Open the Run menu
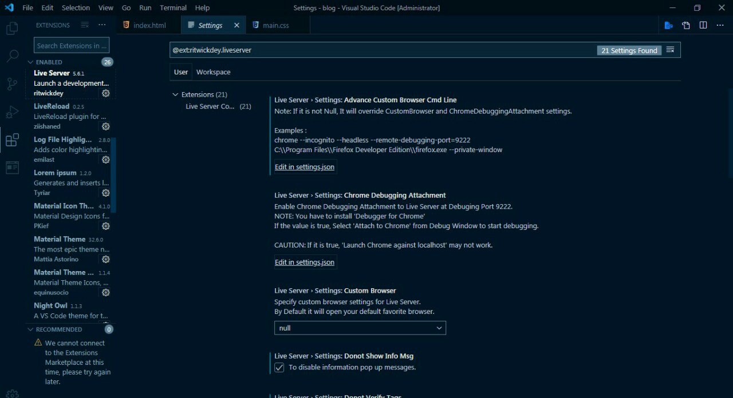 click(145, 8)
